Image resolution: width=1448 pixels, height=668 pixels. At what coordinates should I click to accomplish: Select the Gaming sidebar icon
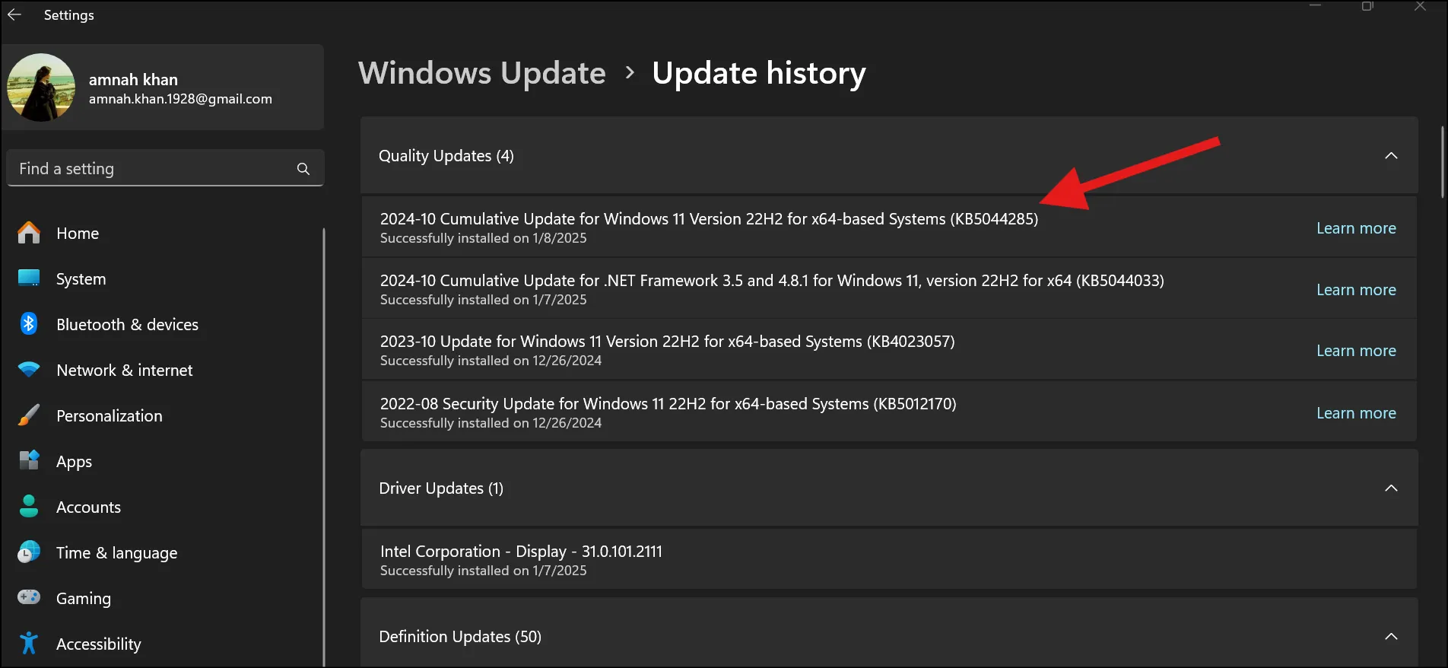pos(28,598)
